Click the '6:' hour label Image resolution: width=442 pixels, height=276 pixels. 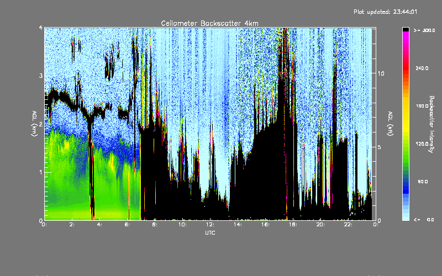click(128, 225)
